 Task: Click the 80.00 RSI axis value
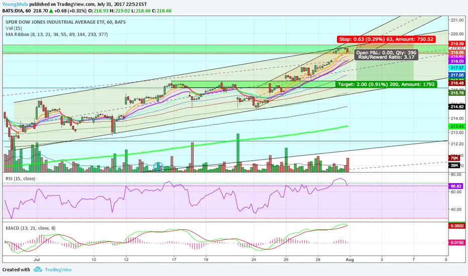[x=456, y=174]
